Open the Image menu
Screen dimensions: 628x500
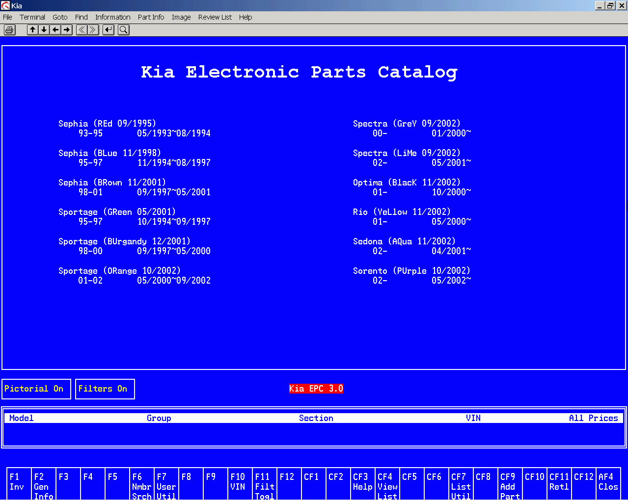(181, 17)
